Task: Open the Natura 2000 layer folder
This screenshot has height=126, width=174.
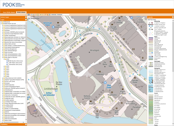Action: point(4,120)
